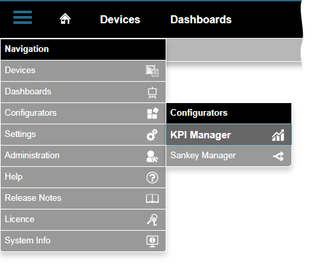Click the Sankey Manager flow icon
Screen dimensions: 312x266
278,156
